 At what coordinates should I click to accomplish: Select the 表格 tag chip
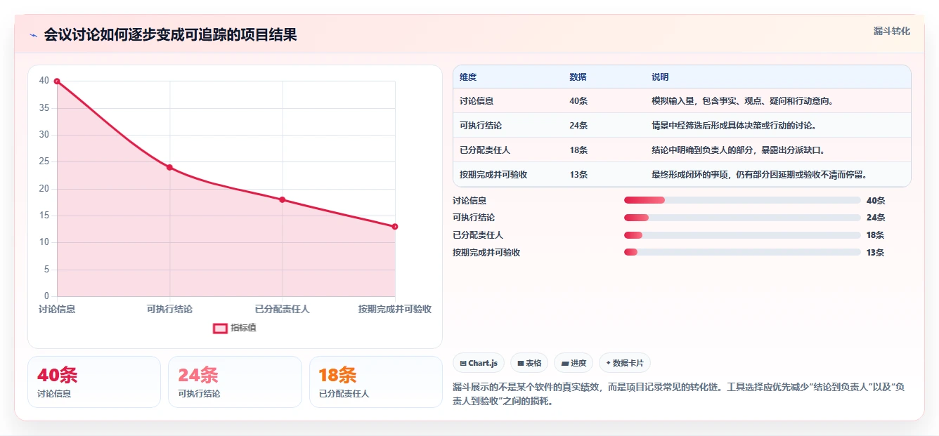pos(529,363)
